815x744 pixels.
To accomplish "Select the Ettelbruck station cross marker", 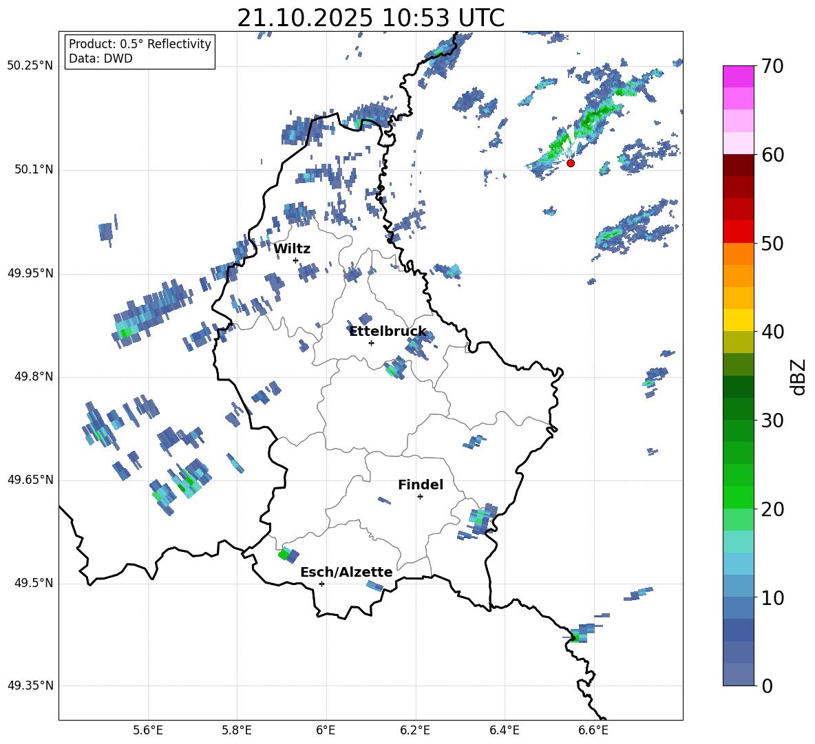I will pyautogui.click(x=371, y=343).
